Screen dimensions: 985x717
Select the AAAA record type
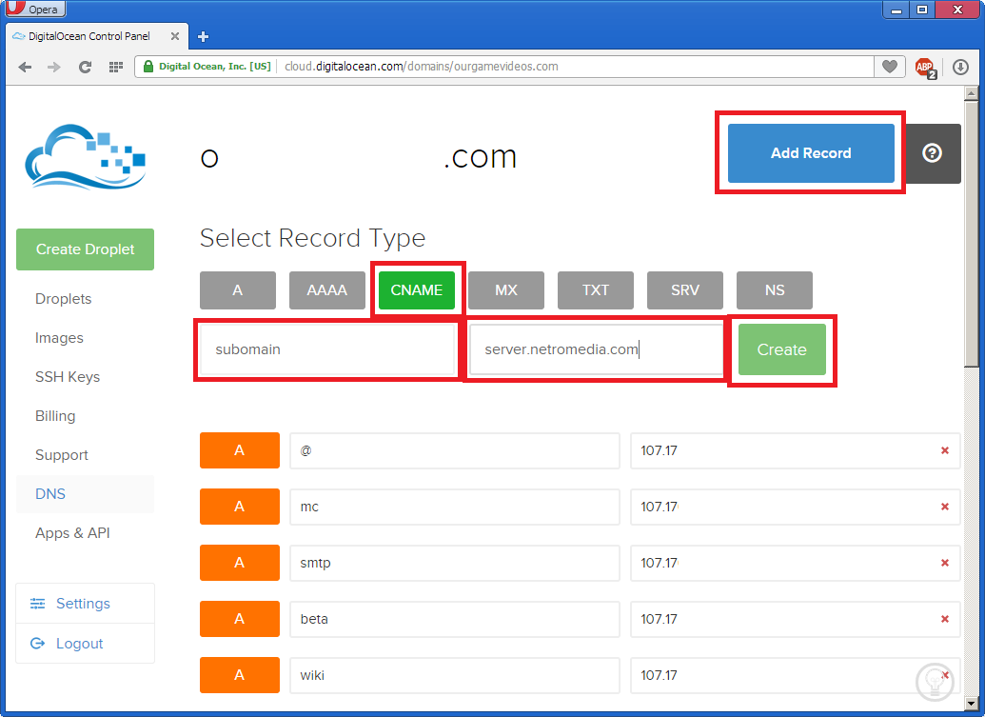click(326, 290)
